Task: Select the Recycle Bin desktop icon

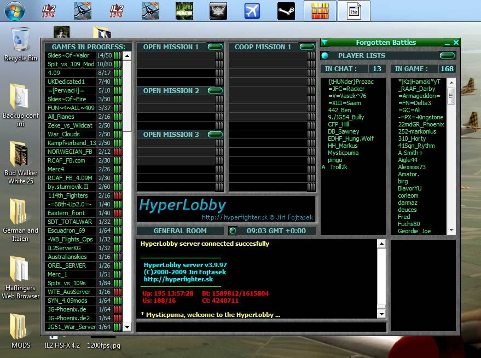Action: 21,44
